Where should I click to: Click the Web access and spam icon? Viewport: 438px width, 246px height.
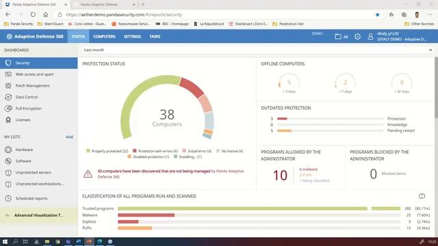pos(8,74)
